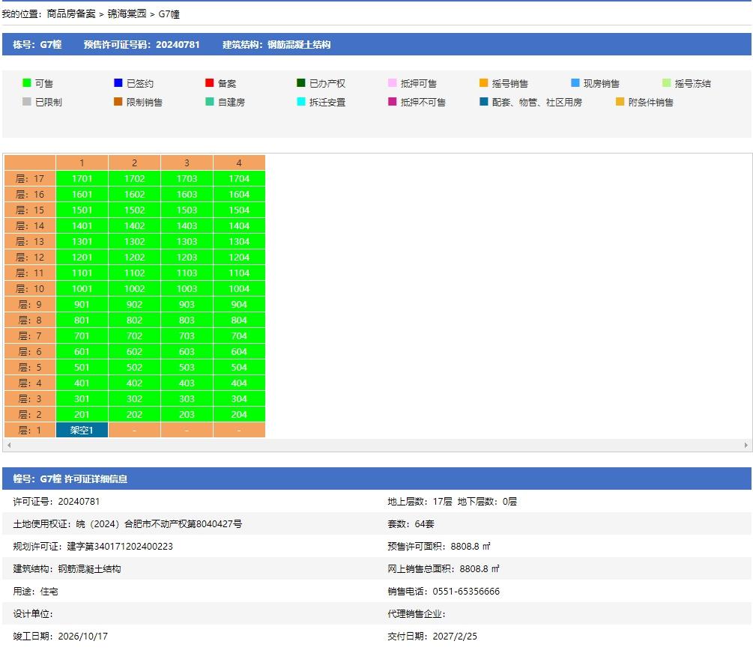Image resolution: width=753 pixels, height=650 pixels.
Task: Click column header 1 of the unit grid
Action: click(x=82, y=162)
